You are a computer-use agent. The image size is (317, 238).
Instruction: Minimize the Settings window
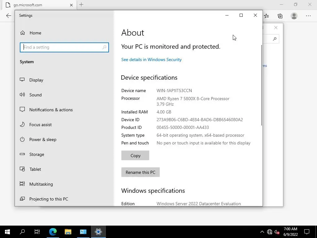[x=227, y=15]
